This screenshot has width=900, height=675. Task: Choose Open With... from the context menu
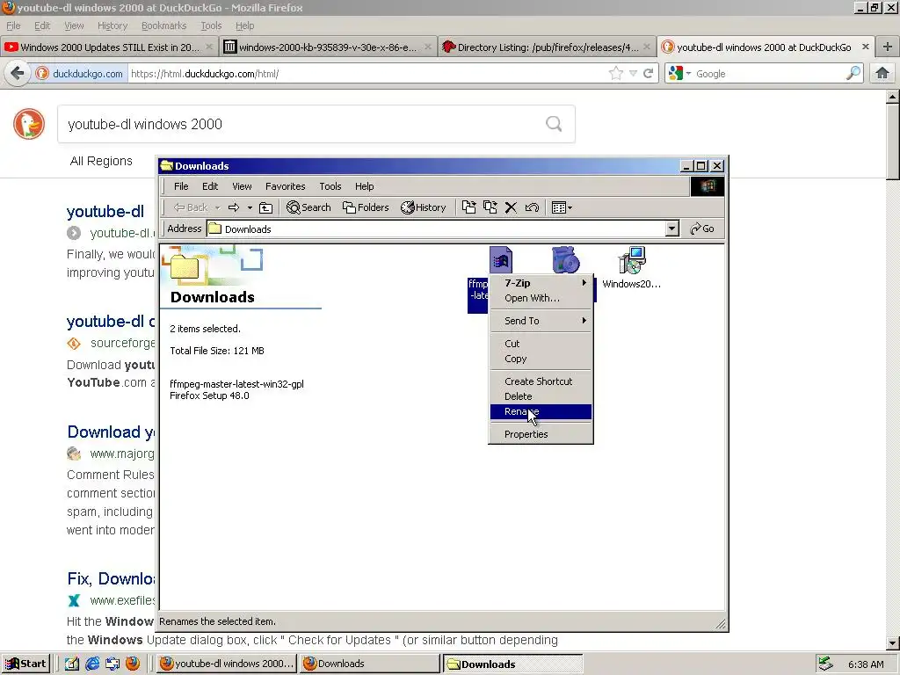click(541, 298)
